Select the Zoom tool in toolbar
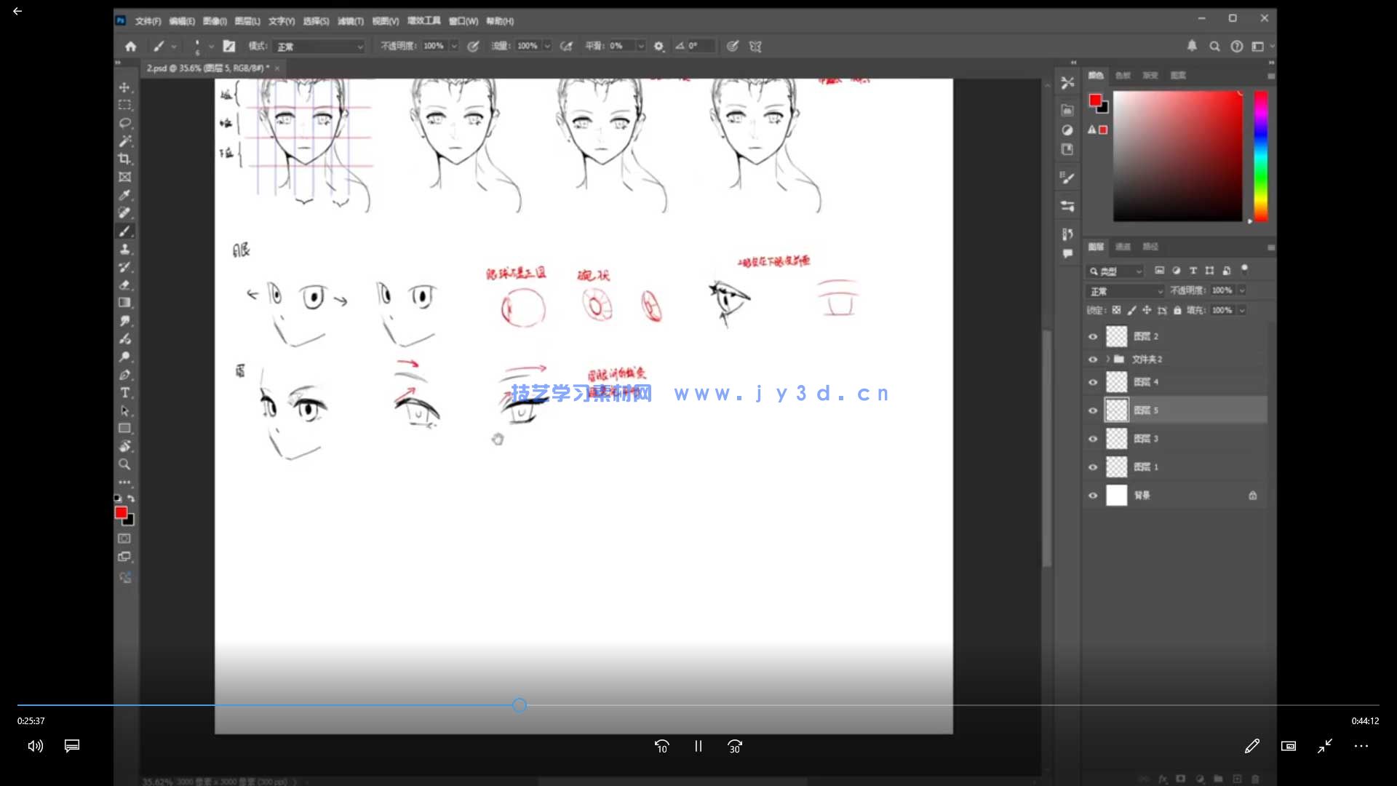The height and width of the screenshot is (786, 1397). point(125,464)
